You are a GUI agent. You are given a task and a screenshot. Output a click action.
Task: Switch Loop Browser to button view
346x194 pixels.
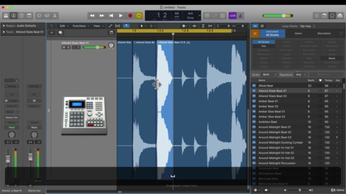[255, 26]
